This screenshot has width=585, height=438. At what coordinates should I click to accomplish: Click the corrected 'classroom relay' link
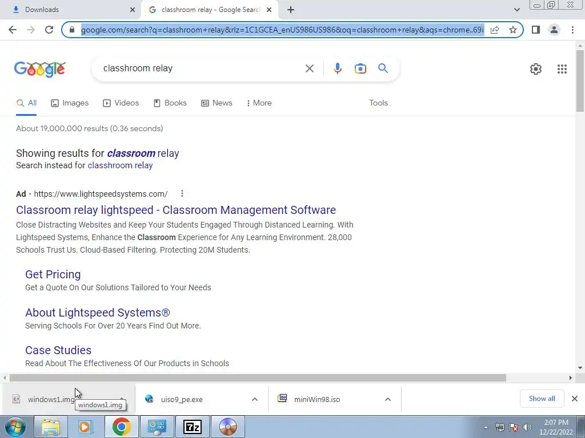(143, 153)
